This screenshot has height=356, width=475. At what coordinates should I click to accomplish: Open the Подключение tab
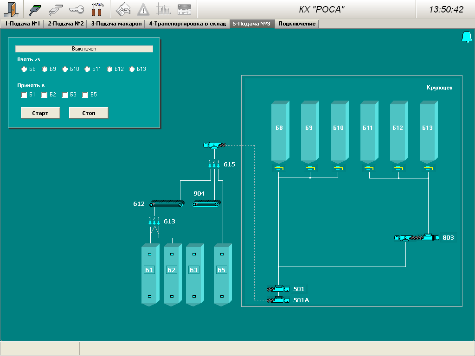[x=297, y=24]
